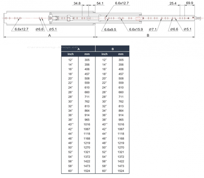The width and height of the screenshot is (204, 178).
Task: Select 660 in table column B
Action: [x=121, y=92]
